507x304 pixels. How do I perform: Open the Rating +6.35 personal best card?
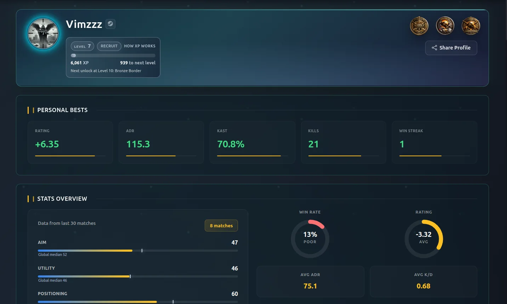click(x=70, y=142)
